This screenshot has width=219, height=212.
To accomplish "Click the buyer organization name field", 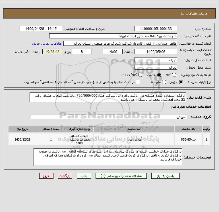I will tap(113, 36).
